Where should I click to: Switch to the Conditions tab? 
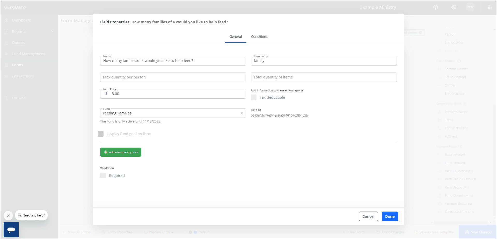coord(259,37)
